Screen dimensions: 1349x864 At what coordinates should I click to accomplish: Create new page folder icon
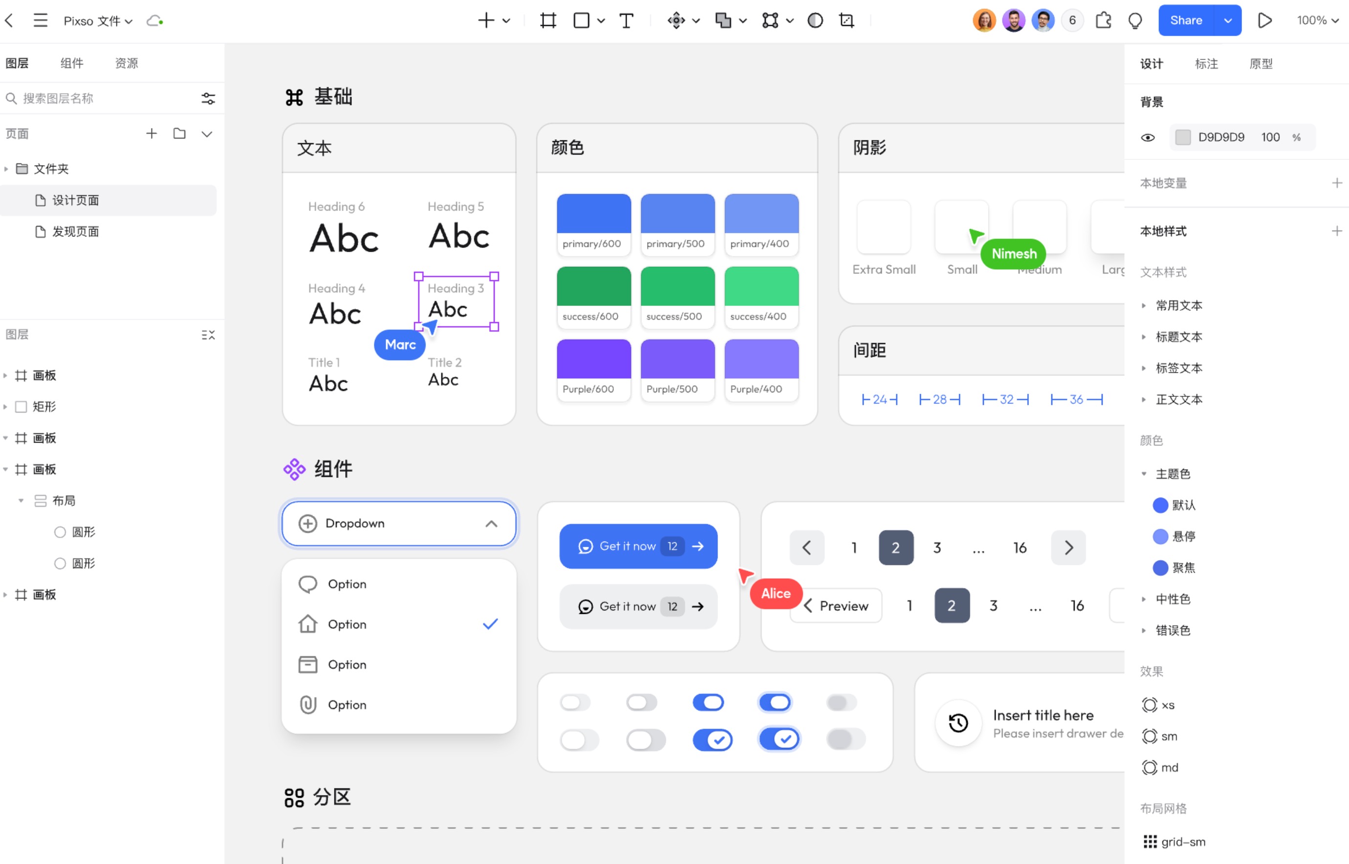pyautogui.click(x=179, y=133)
